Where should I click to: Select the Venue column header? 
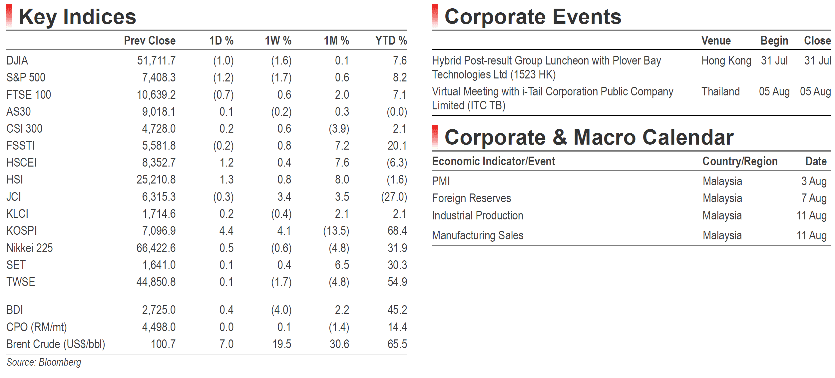(716, 41)
